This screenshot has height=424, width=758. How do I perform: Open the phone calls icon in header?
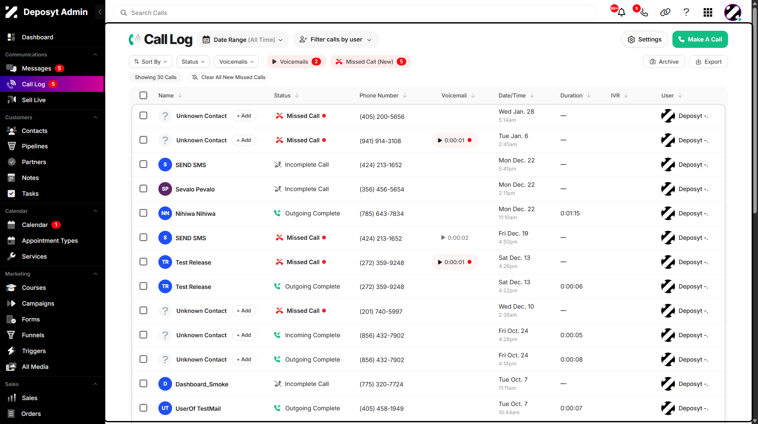644,12
